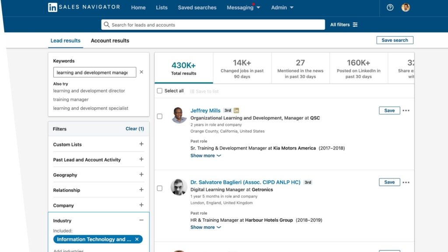The image size is (448, 252).
Task: Click the Keywords input field
Action: coord(95,72)
